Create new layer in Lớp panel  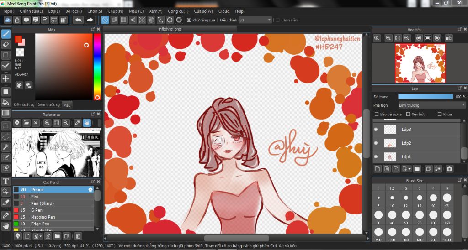point(378,169)
